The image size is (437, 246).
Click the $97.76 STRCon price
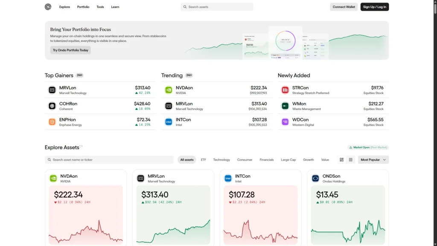pyautogui.click(x=377, y=88)
